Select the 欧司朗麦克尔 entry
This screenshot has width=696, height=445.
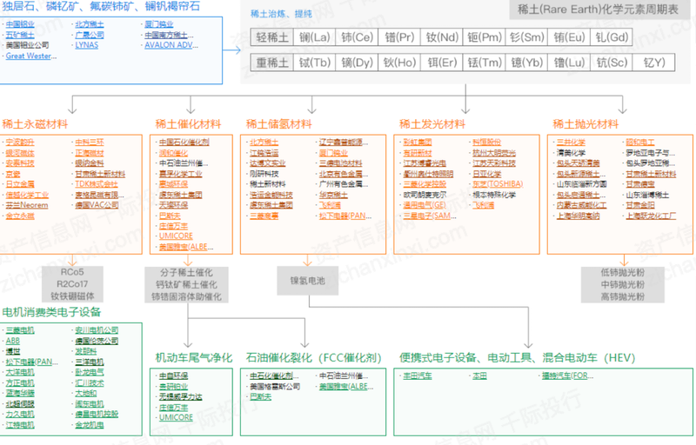point(425,195)
